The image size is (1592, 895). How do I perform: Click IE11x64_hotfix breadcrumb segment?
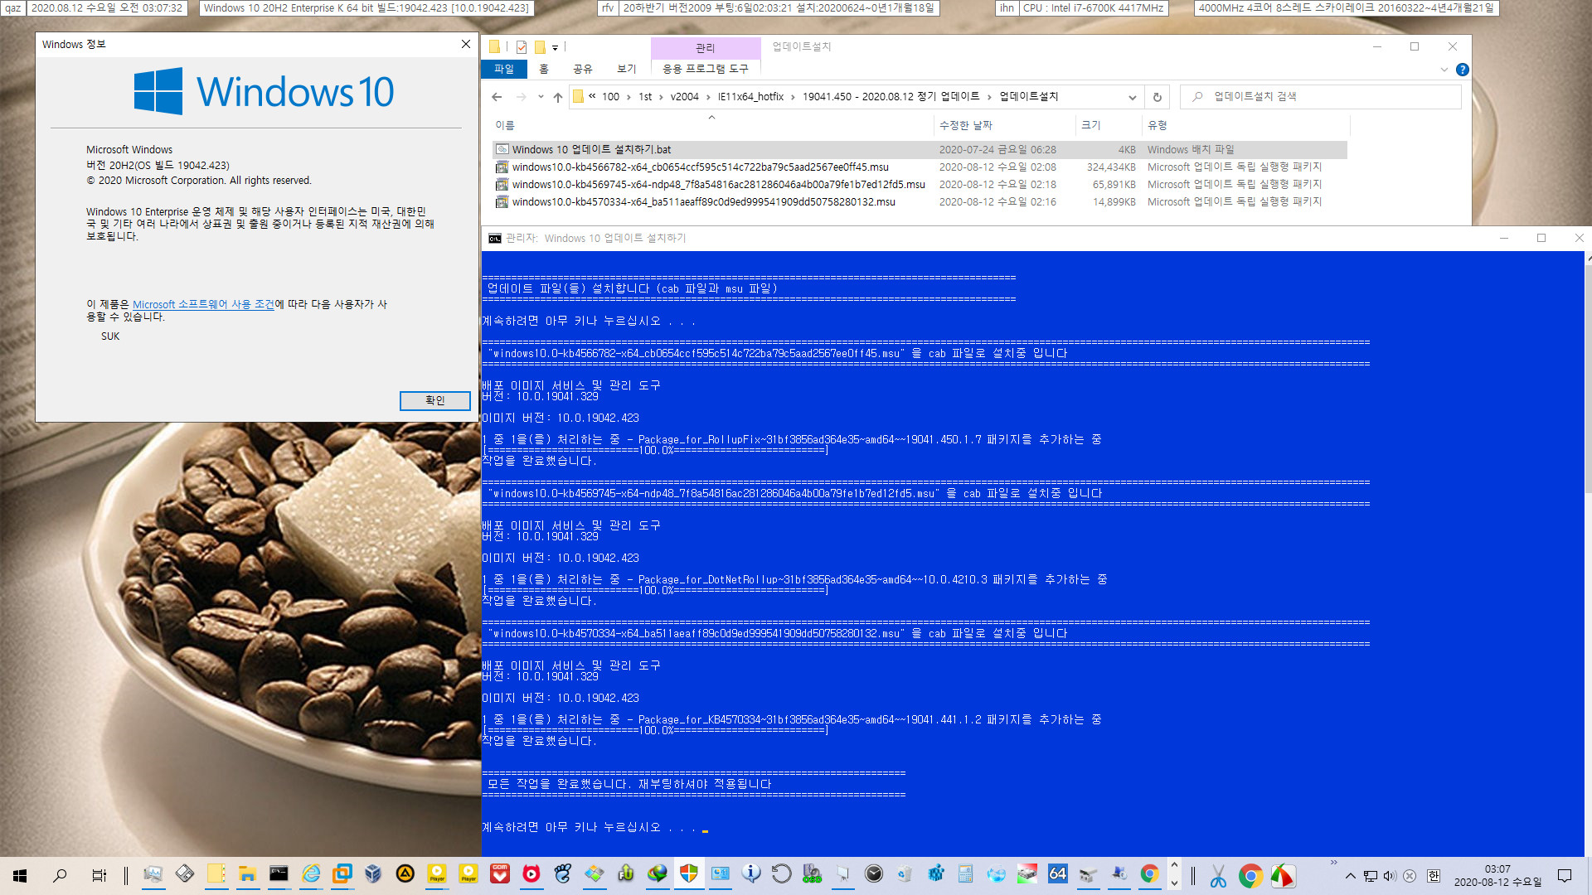[750, 97]
